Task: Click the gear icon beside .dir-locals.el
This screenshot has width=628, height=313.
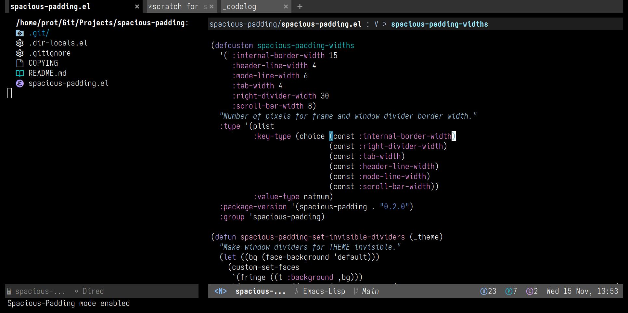Action: pyautogui.click(x=20, y=43)
